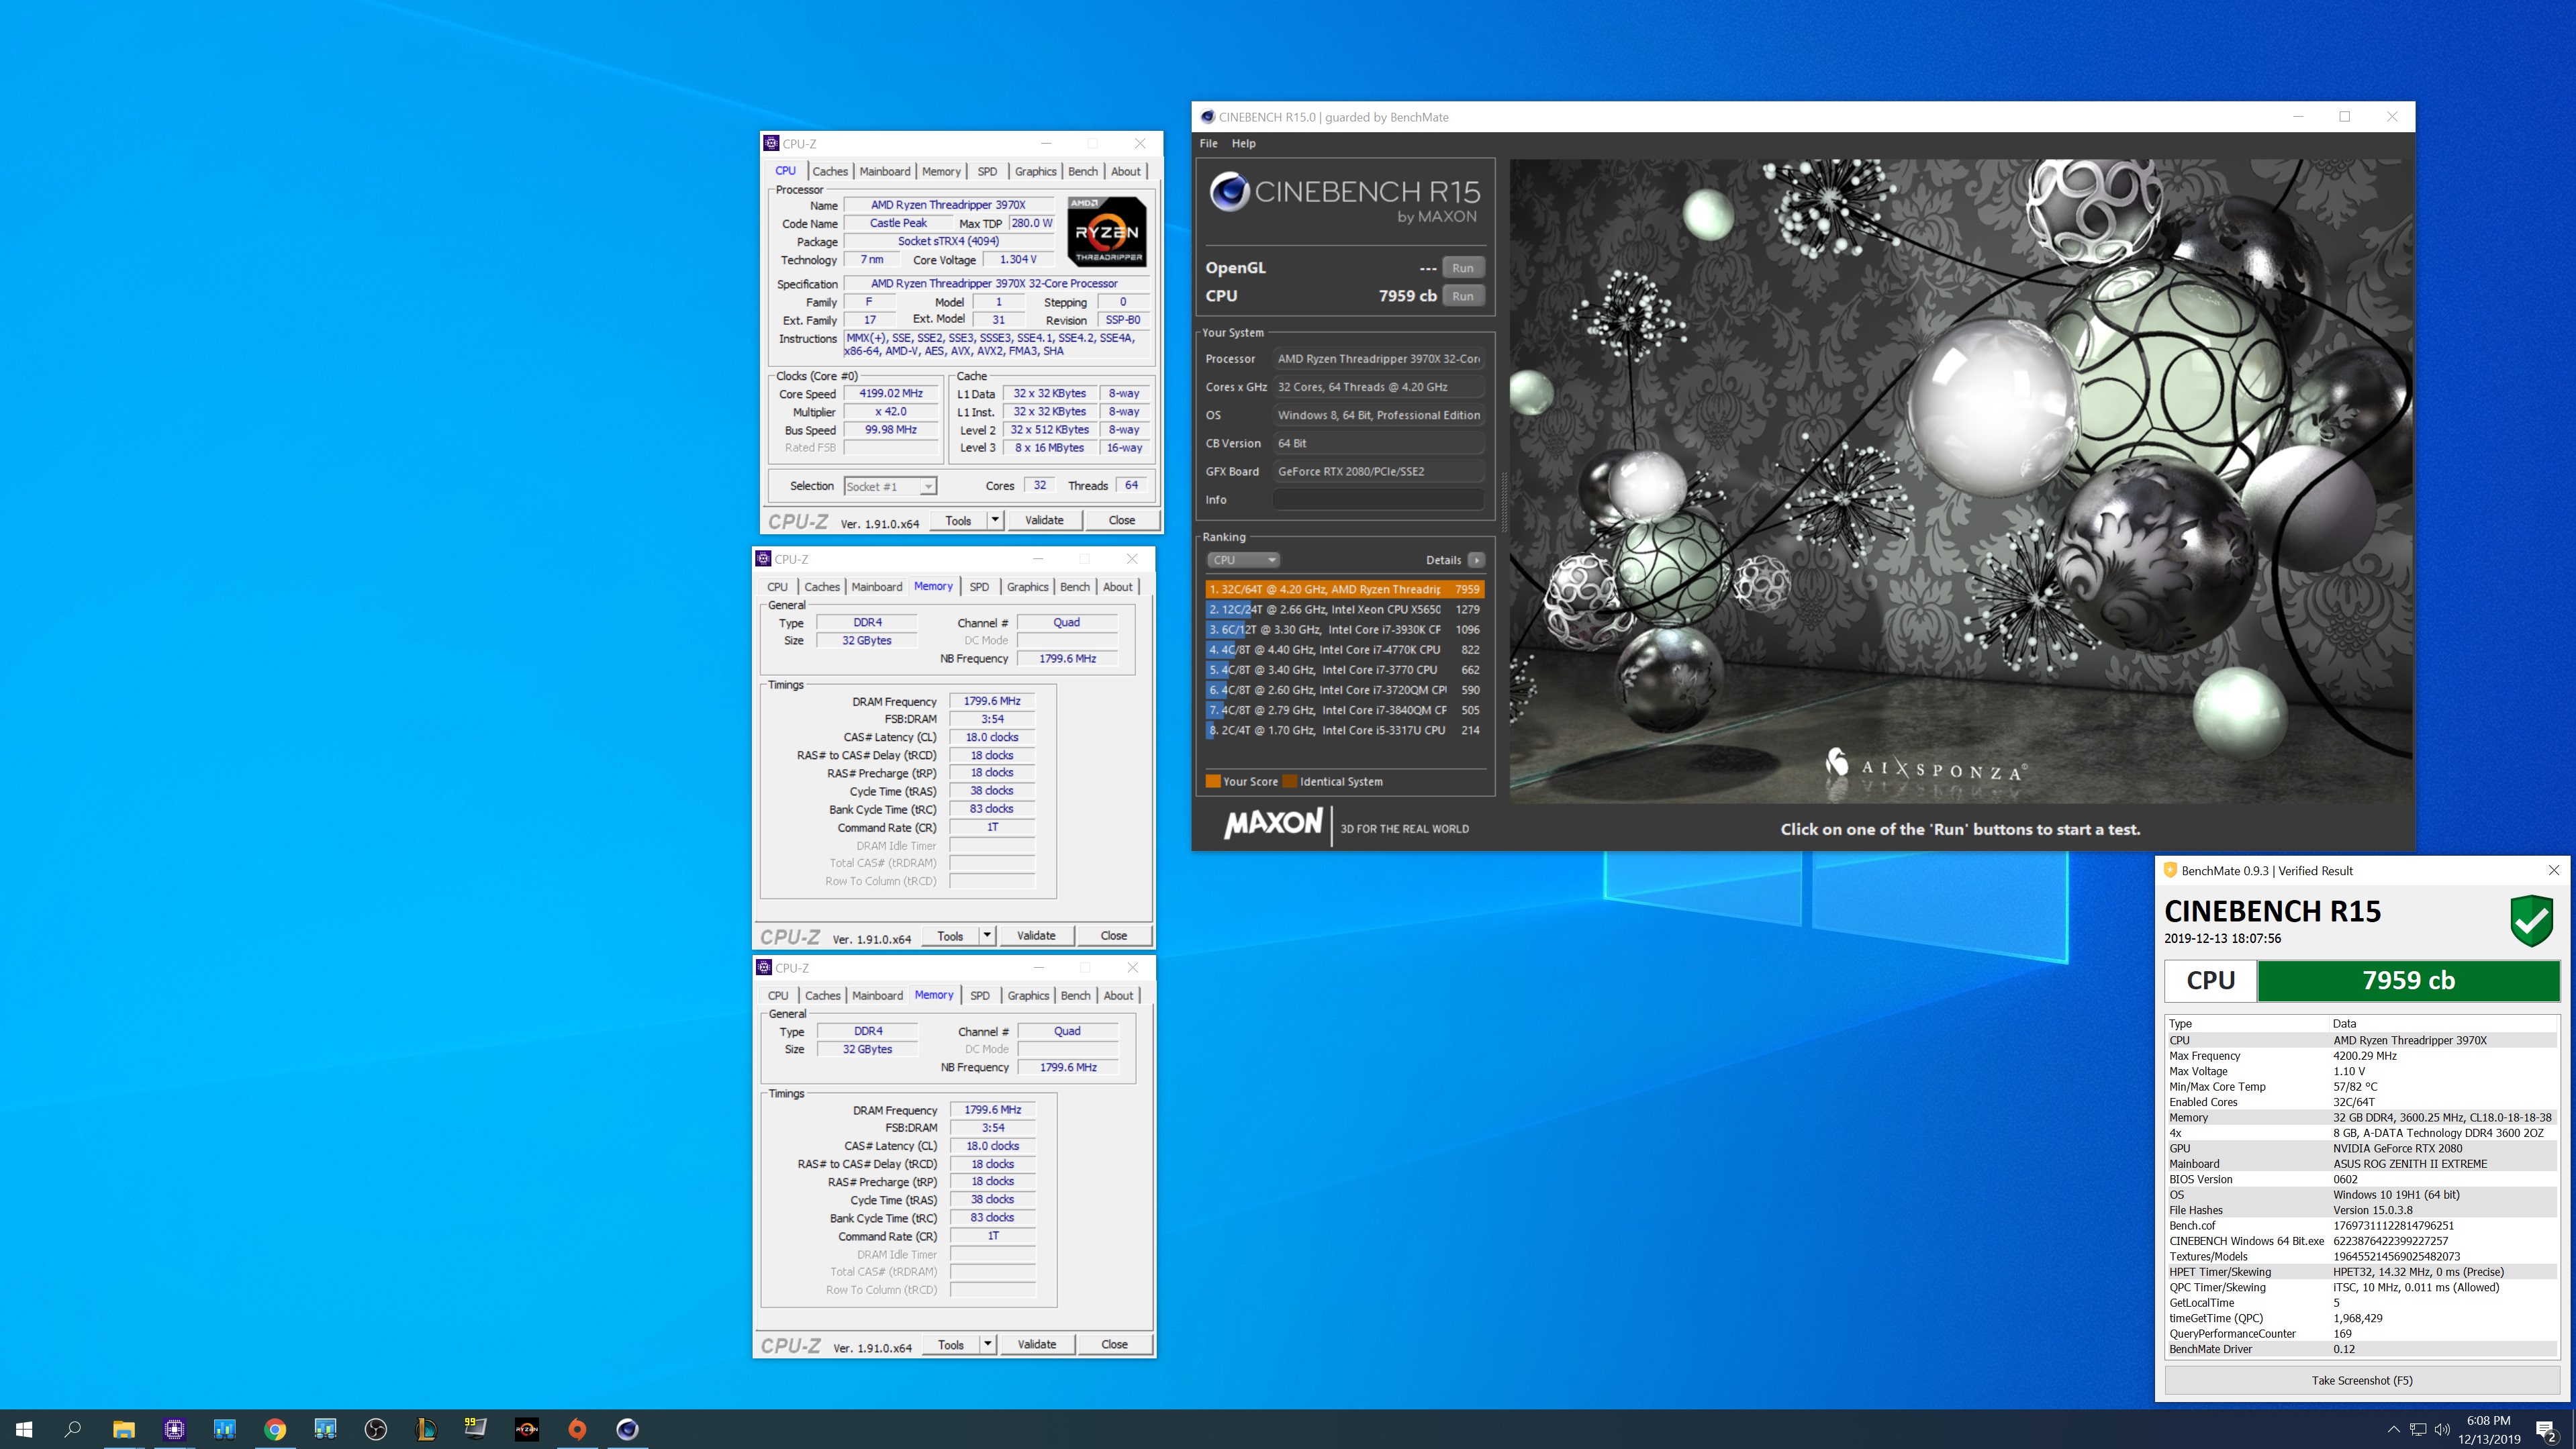Viewport: 2576px width, 1449px height.
Task: Open the monitor icon labeled 99
Action: coord(476,1429)
